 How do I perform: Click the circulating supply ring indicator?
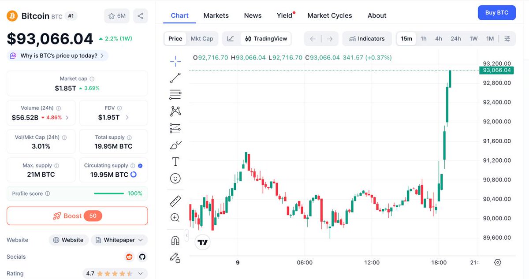[133, 175]
